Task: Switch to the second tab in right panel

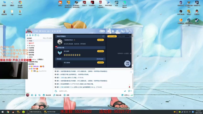Action: [122, 36]
